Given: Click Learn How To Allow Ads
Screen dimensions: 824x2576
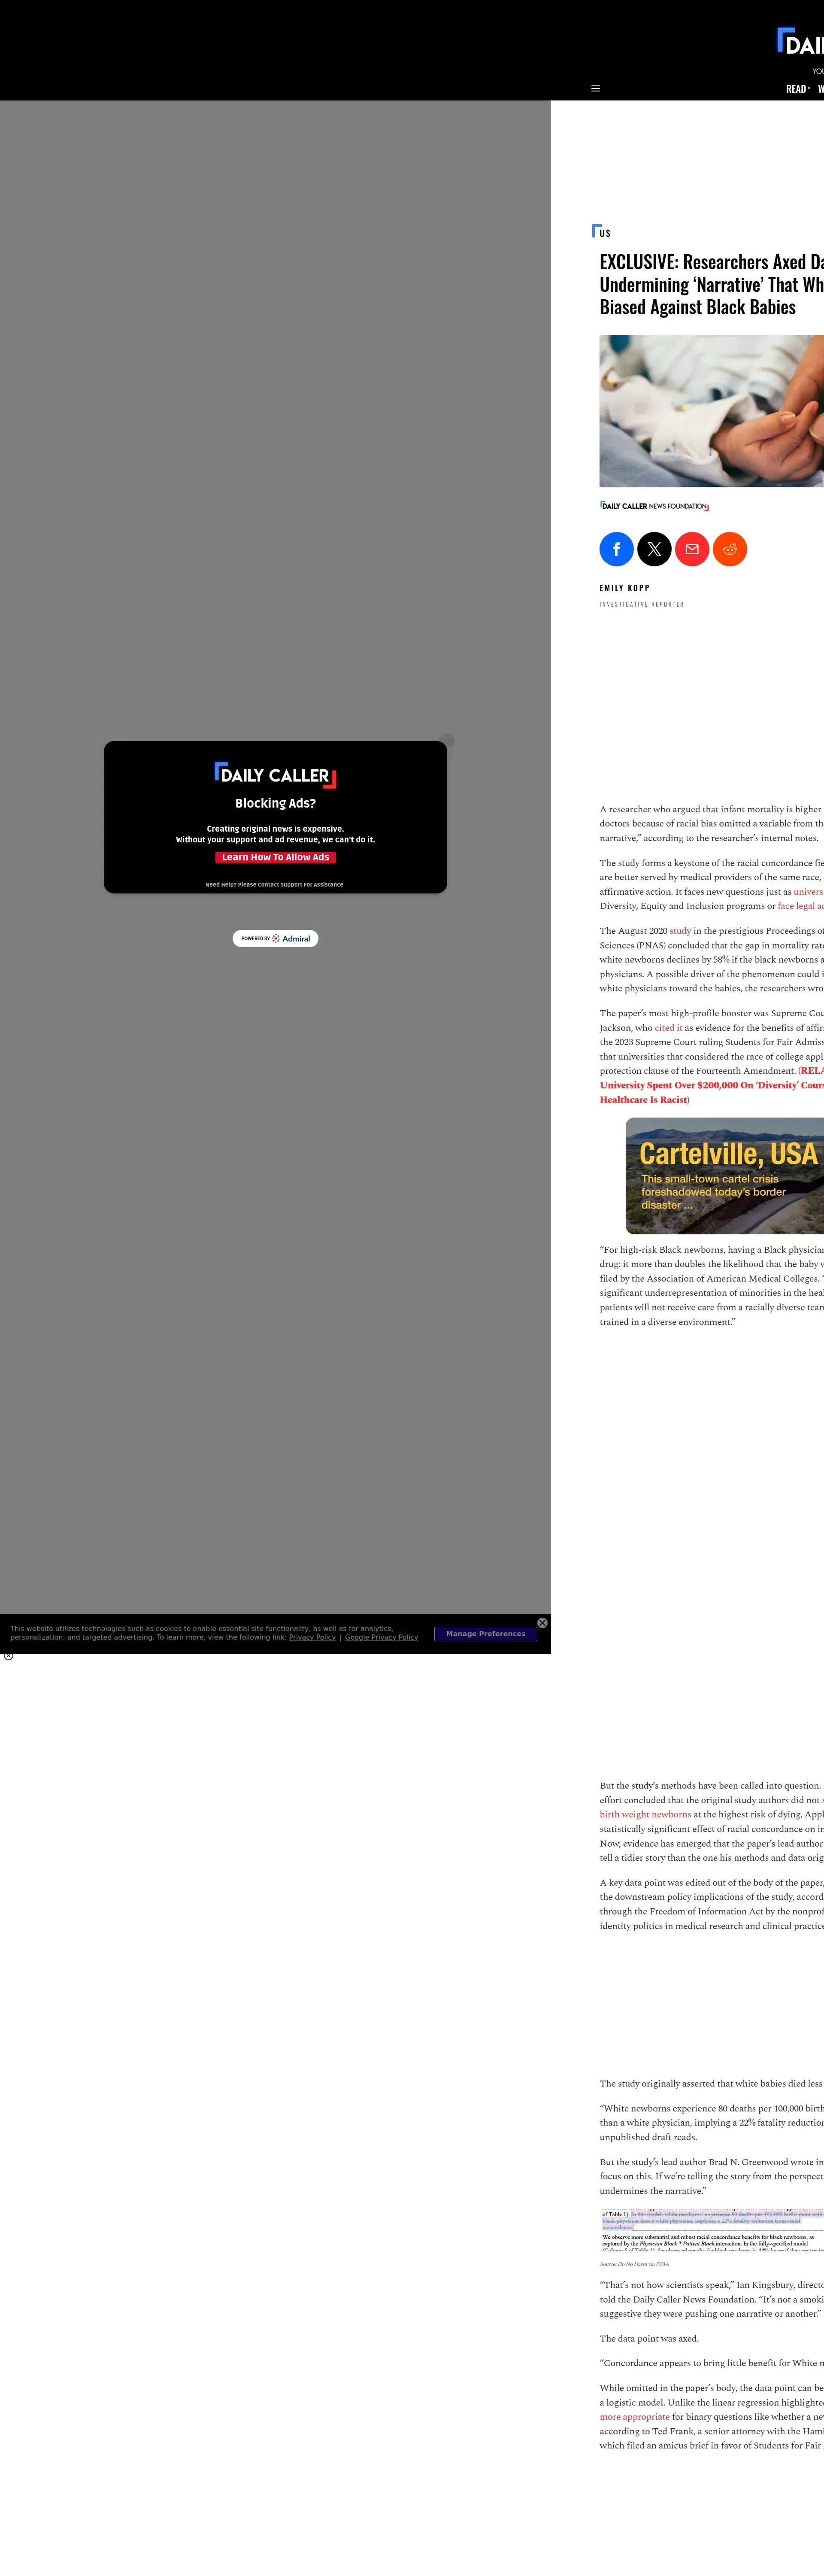Looking at the screenshot, I should (x=275, y=857).
